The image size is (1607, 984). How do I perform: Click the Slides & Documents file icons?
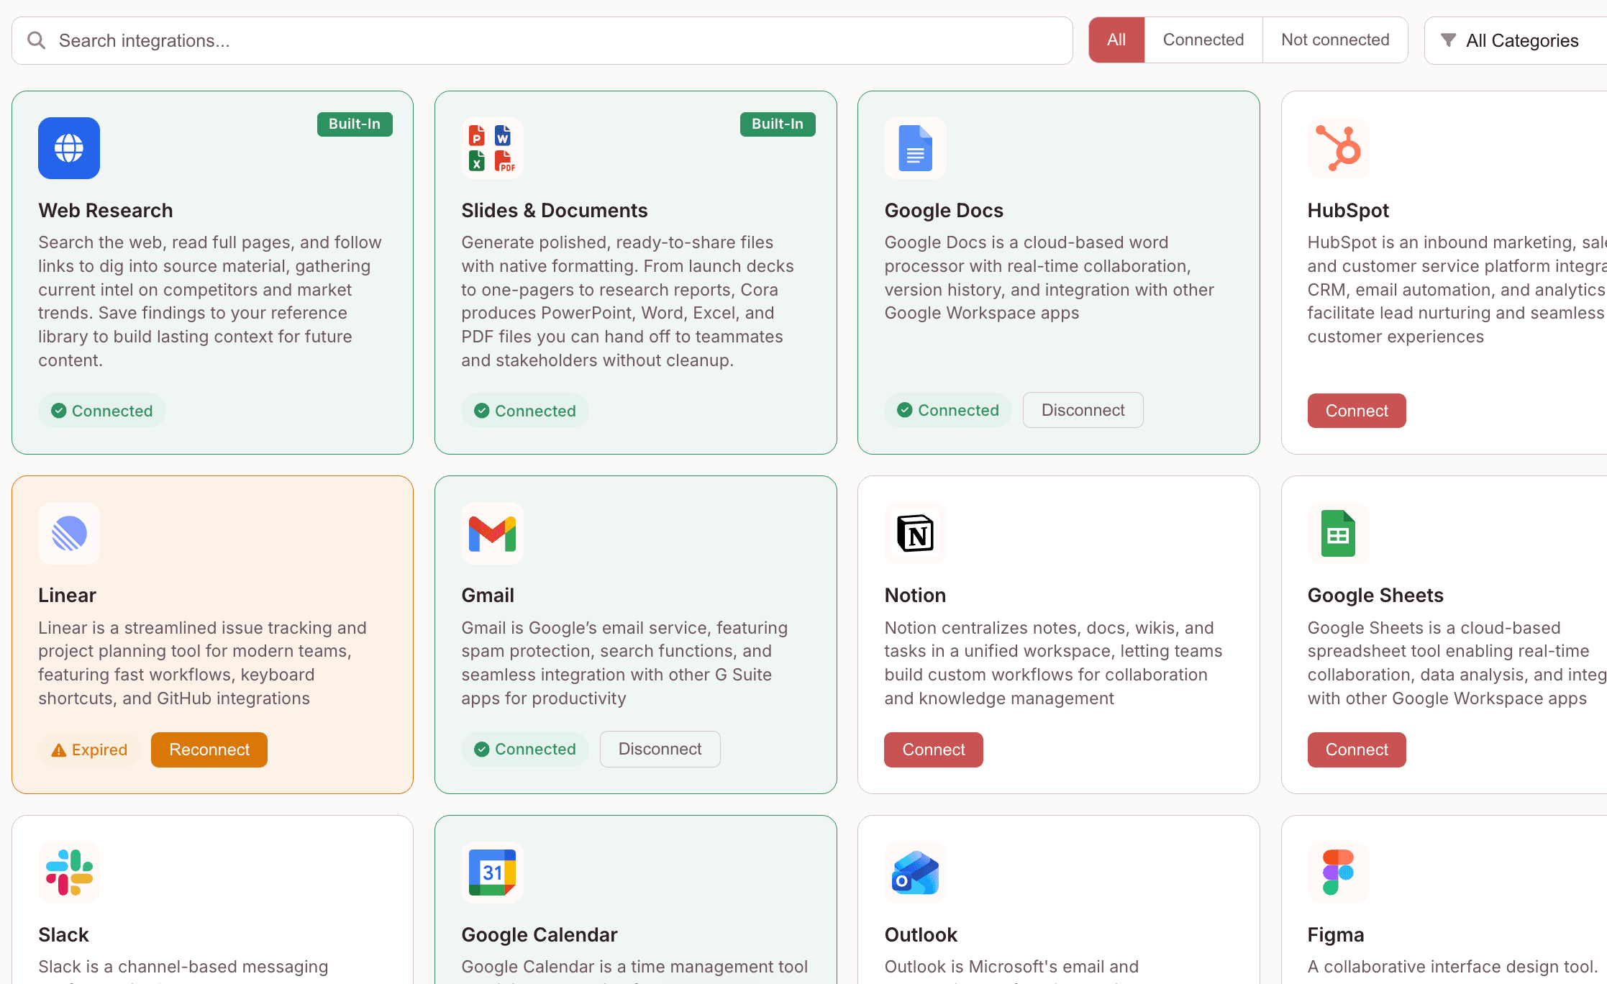coord(492,148)
